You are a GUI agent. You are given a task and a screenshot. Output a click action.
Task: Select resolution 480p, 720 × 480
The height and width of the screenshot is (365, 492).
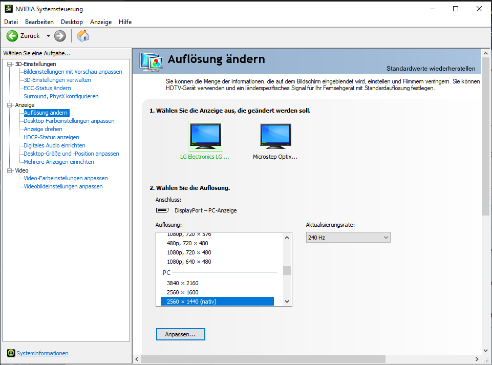(x=217, y=243)
